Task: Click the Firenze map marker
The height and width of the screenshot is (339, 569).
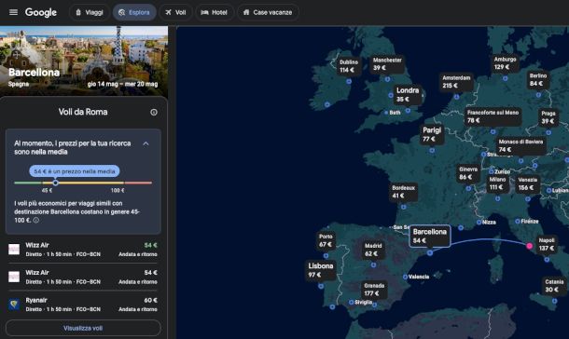Action: [518, 221]
